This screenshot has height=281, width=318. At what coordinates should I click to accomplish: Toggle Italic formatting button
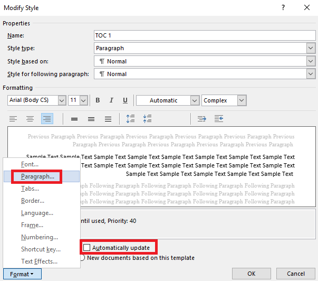point(111,100)
